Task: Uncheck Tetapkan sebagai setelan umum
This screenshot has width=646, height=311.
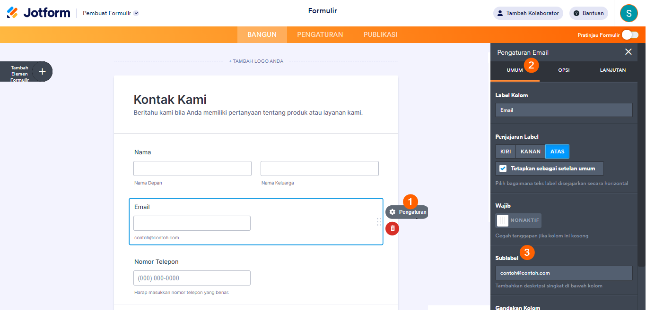Action: click(502, 168)
